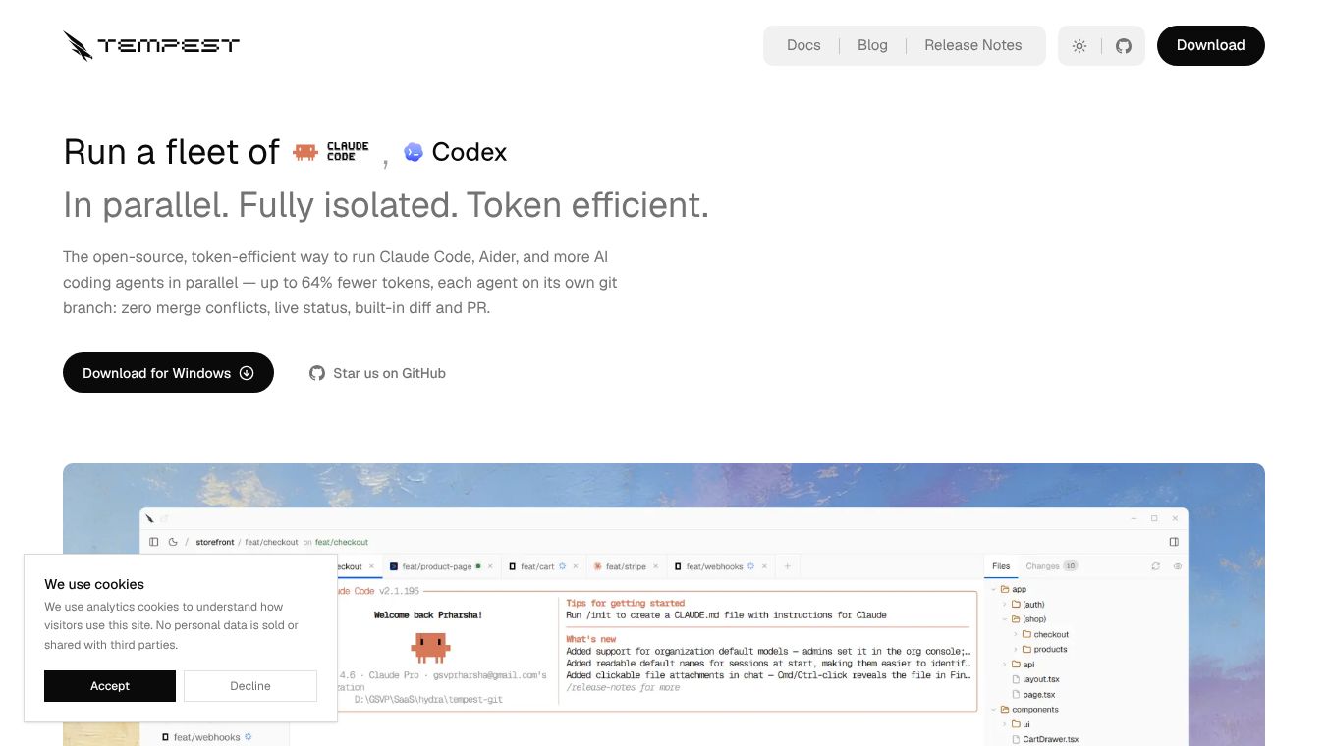Screen dimensions: 1328x746
Task: Collapse the components folder chevron
Action: coord(994,709)
